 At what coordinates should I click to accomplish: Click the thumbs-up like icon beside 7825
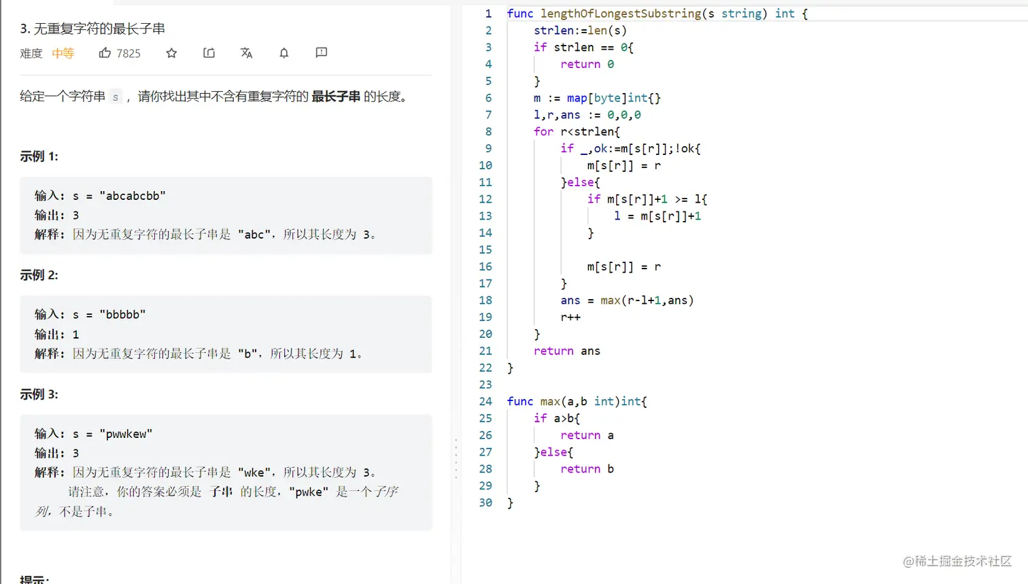(x=105, y=52)
